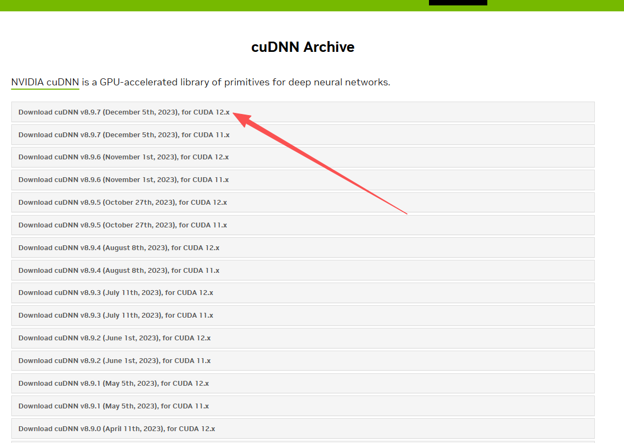Expand cuDNN v8.9.7 December 5th for CUDA 11.x

pos(303,135)
